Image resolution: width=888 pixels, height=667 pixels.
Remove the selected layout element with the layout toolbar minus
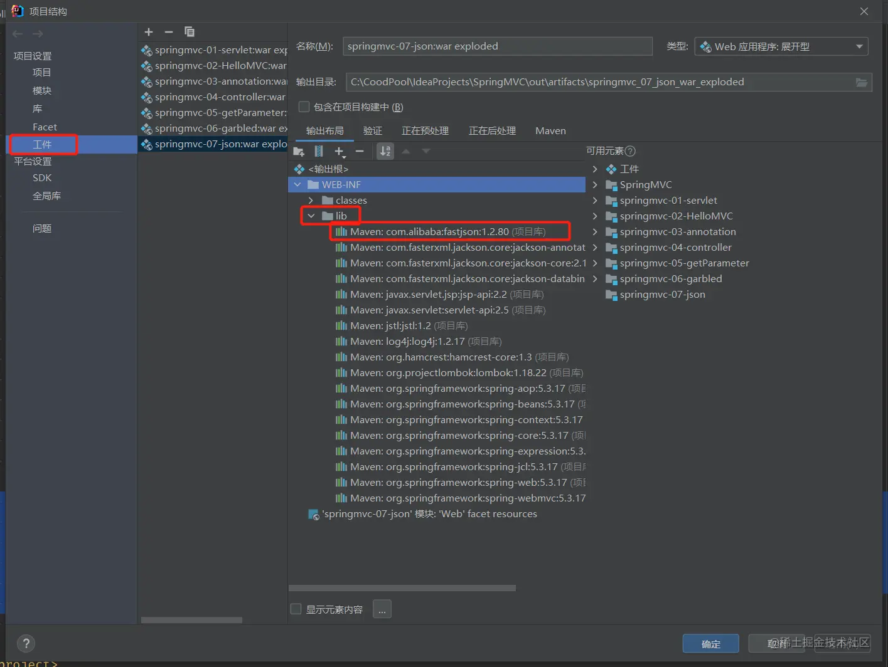pos(360,151)
